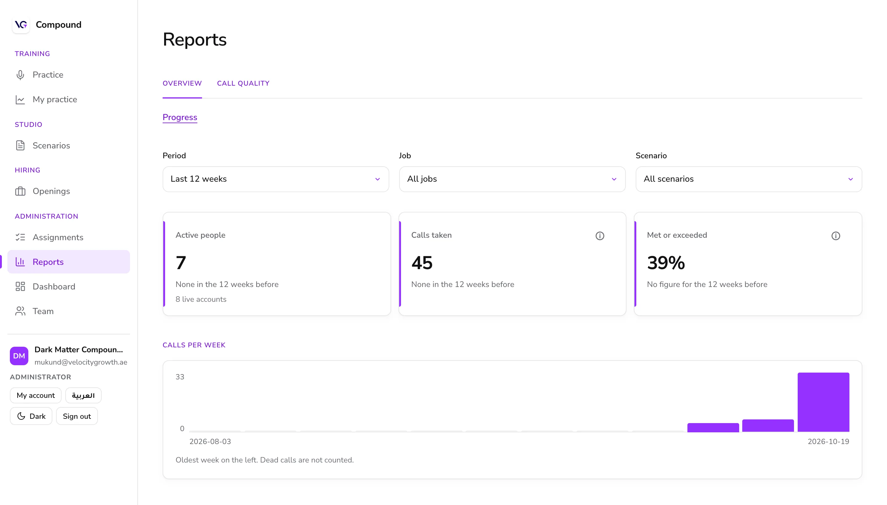This screenshot has height=505, width=887.
Task: Open Dashboard in the sidebar
Action: pos(69,286)
